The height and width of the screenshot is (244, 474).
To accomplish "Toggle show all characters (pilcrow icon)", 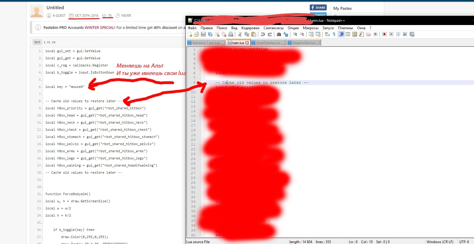I will (x=334, y=34).
